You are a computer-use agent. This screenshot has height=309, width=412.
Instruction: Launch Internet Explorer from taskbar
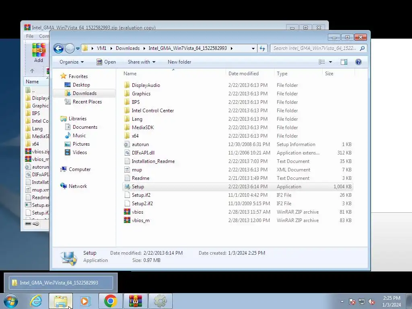coord(36,301)
